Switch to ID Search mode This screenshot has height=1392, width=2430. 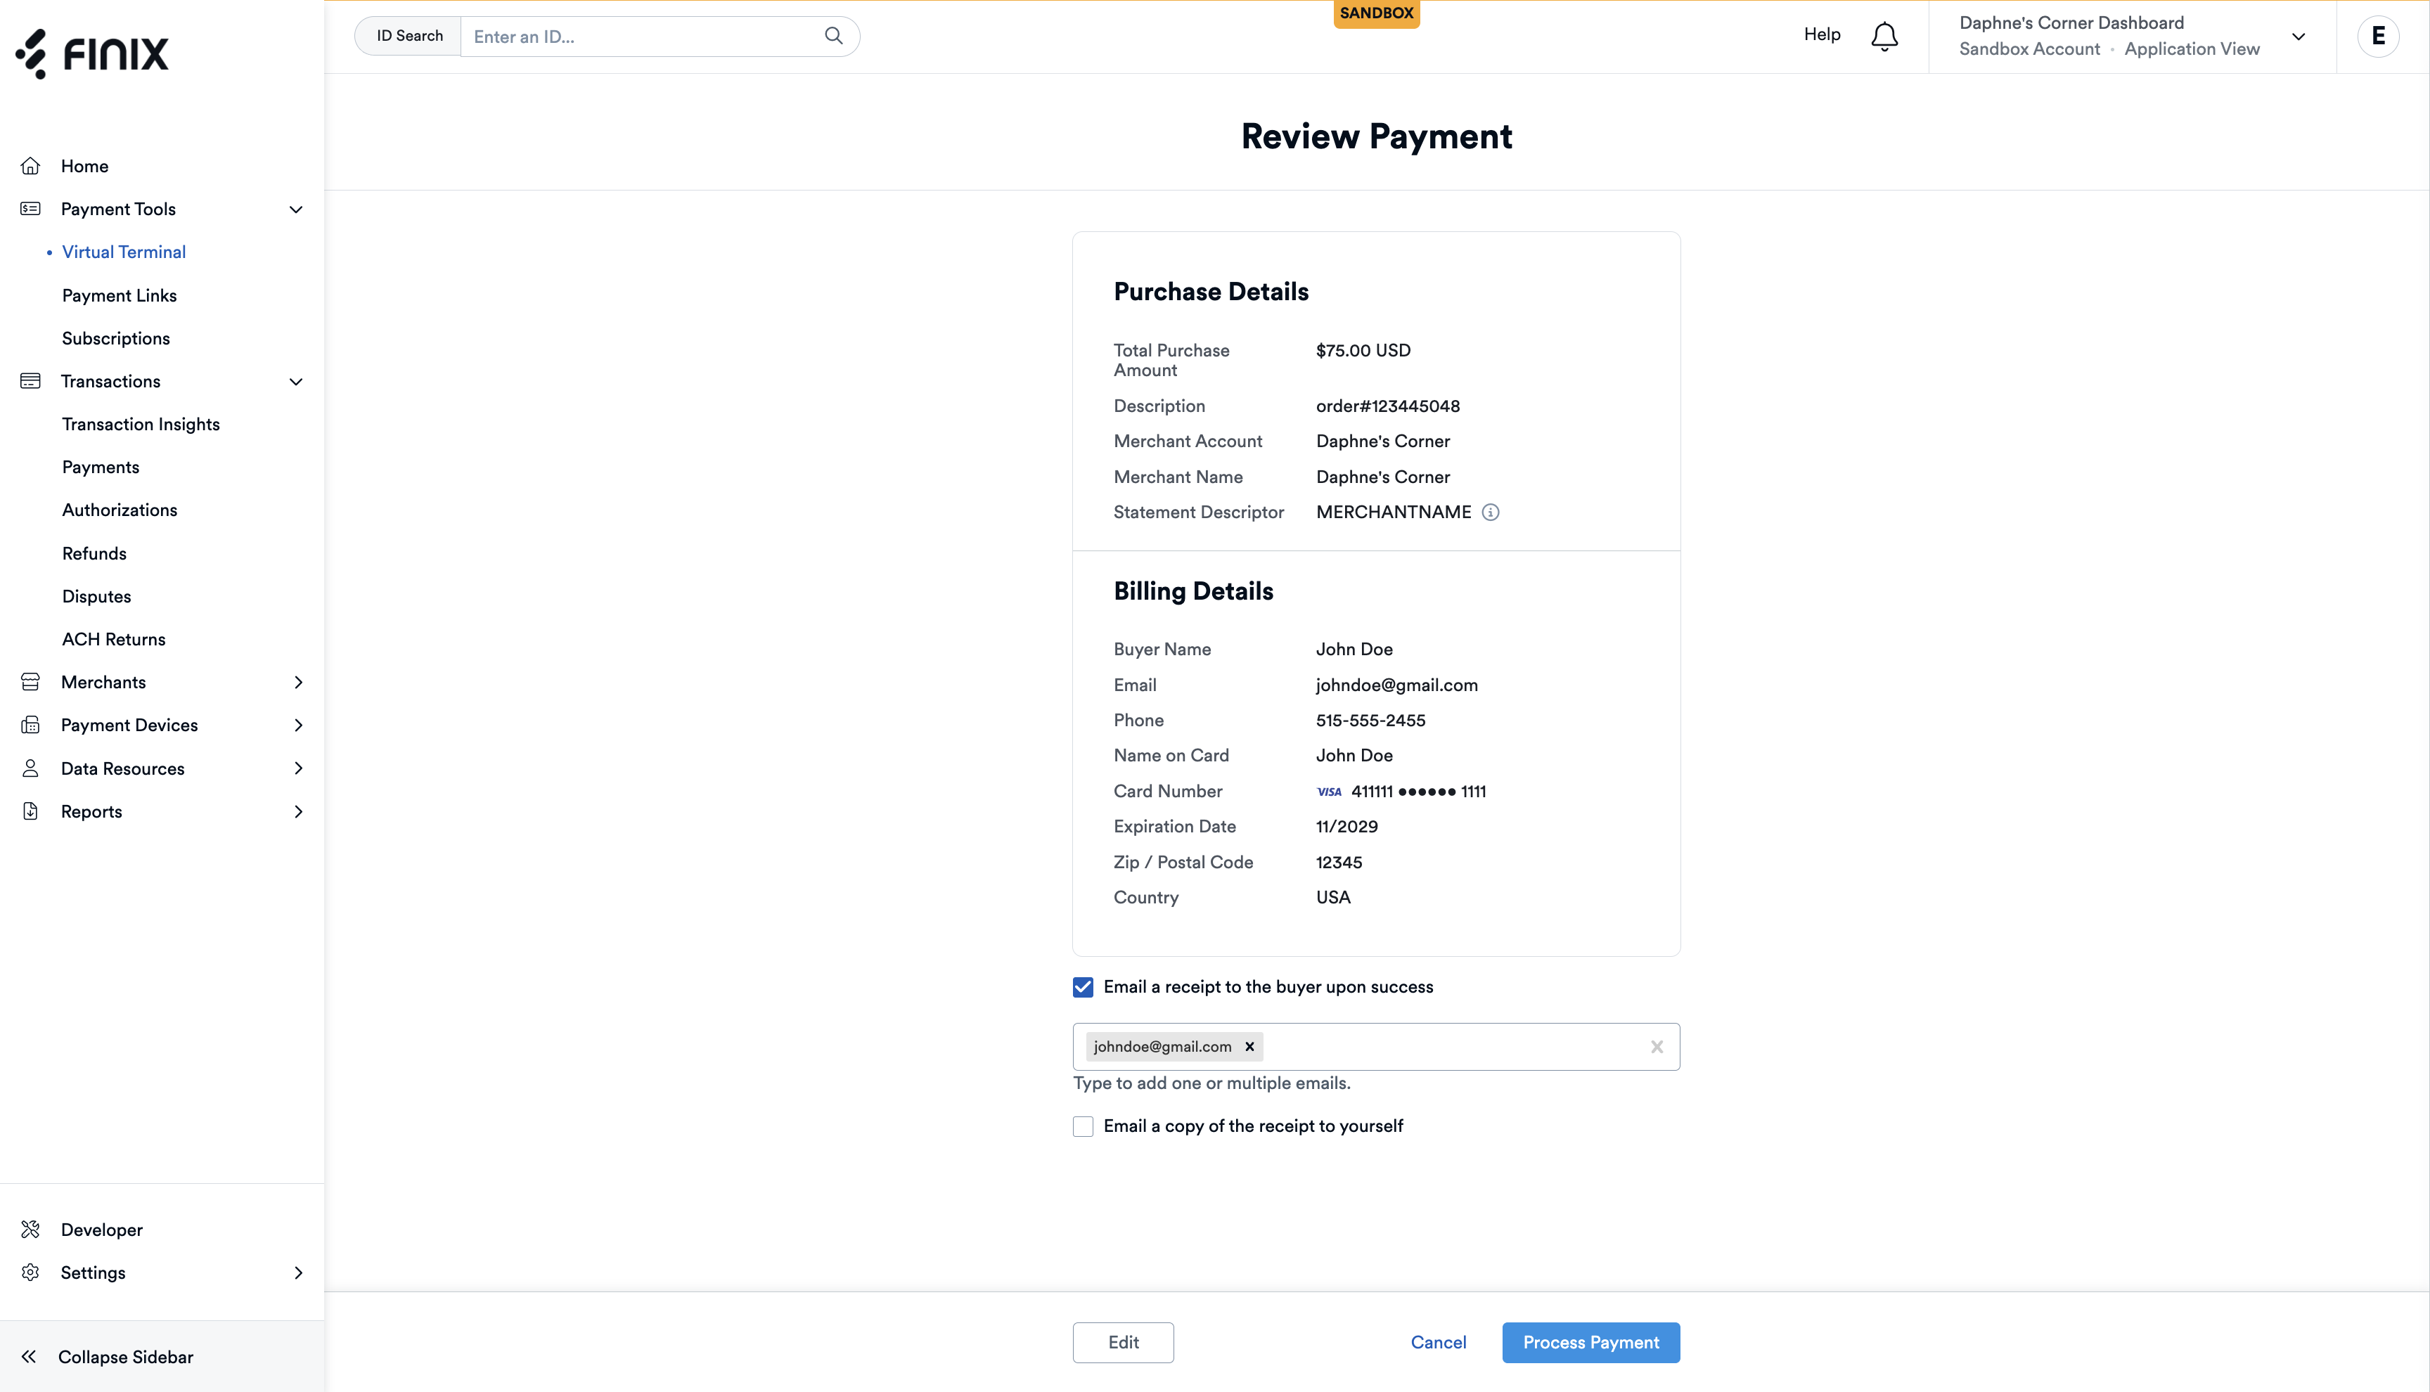point(409,35)
